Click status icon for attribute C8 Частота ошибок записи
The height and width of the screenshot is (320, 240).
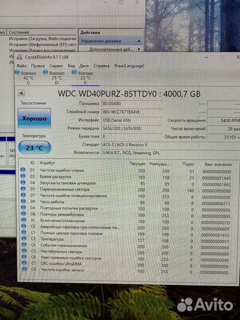(24, 269)
